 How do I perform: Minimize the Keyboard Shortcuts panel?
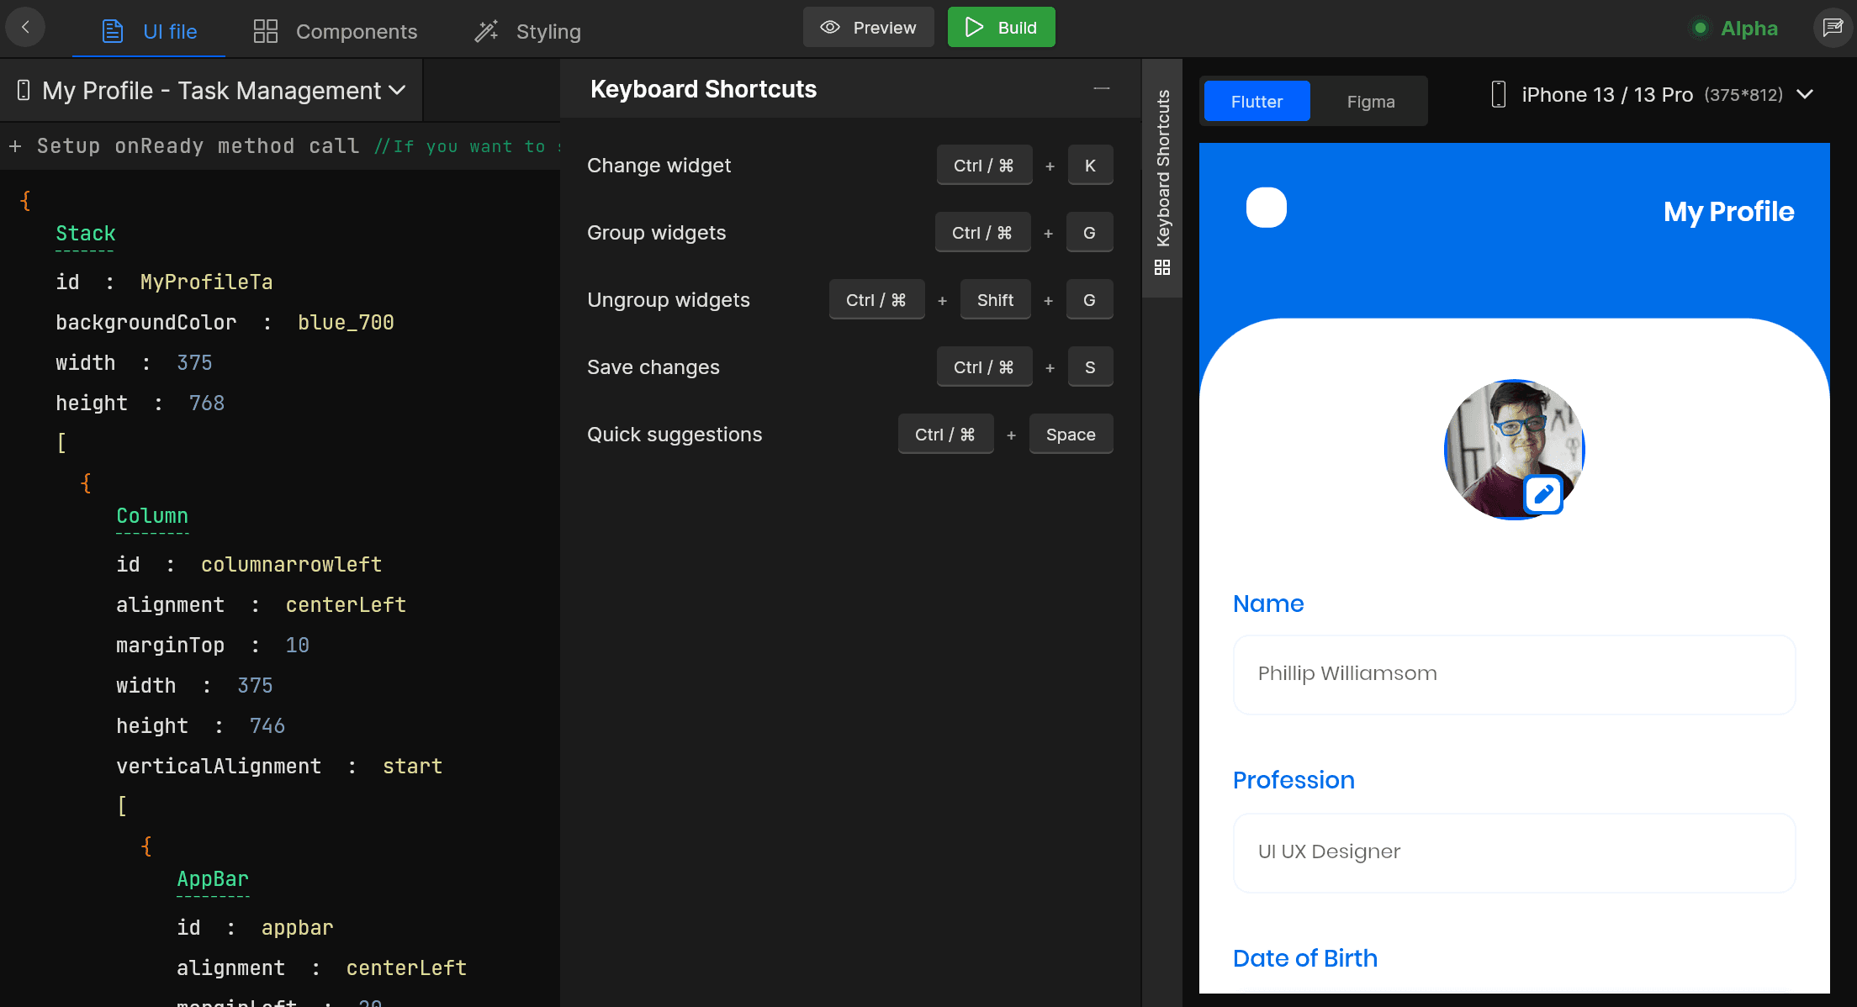1102,88
